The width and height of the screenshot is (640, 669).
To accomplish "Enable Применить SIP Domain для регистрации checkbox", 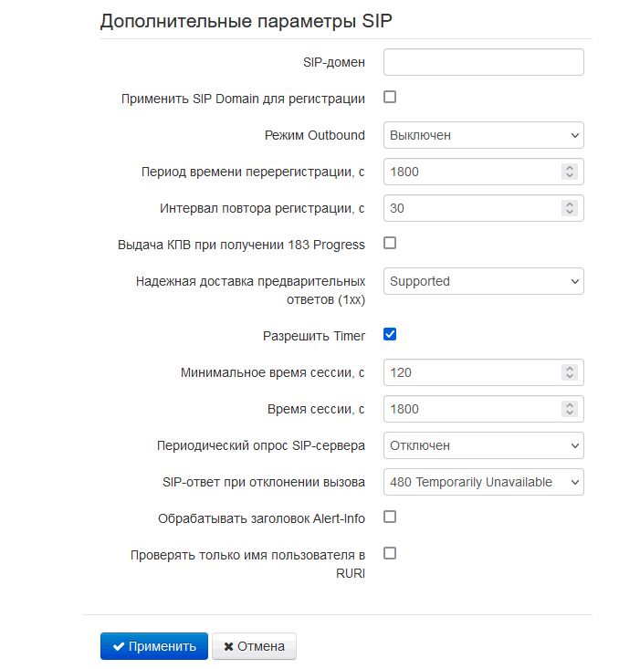I will 390,98.
